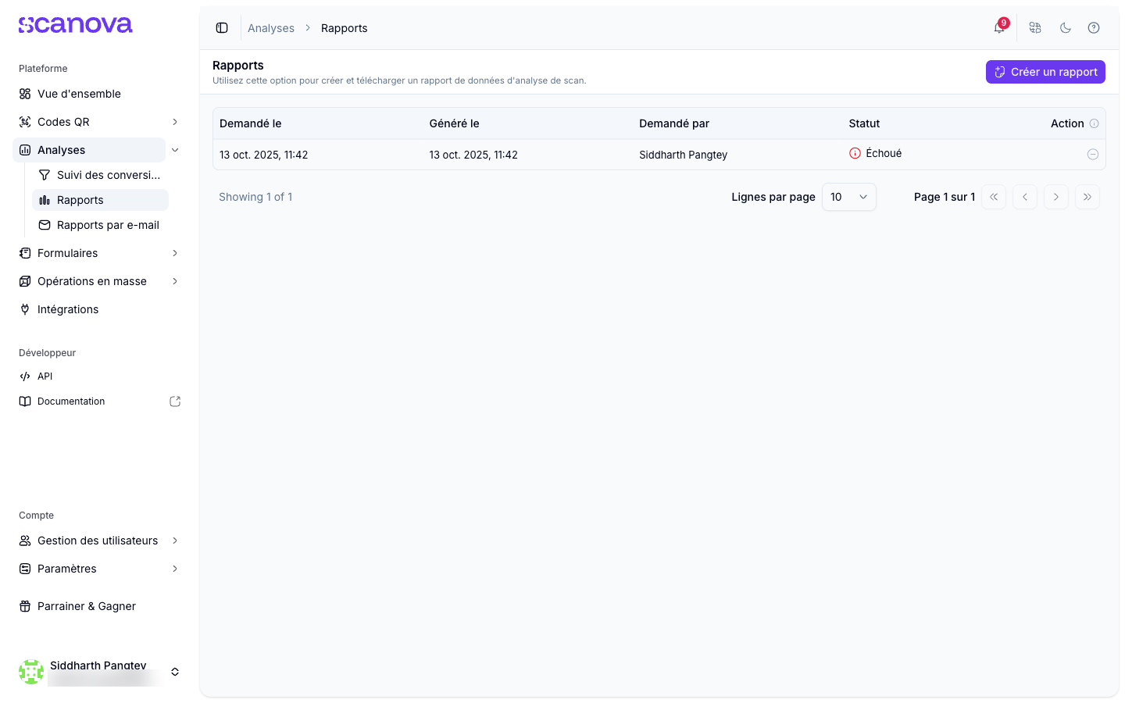This screenshot has width=1125, height=703.
Task: Collapse the Analyses section chevron
Action: pos(175,150)
